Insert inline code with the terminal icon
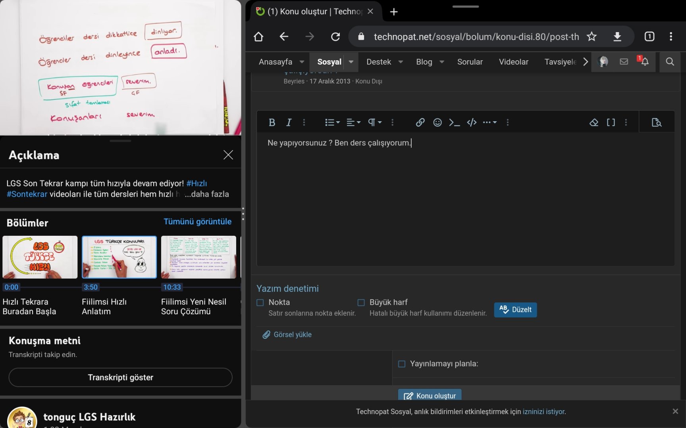686x428 pixels. coord(455,122)
